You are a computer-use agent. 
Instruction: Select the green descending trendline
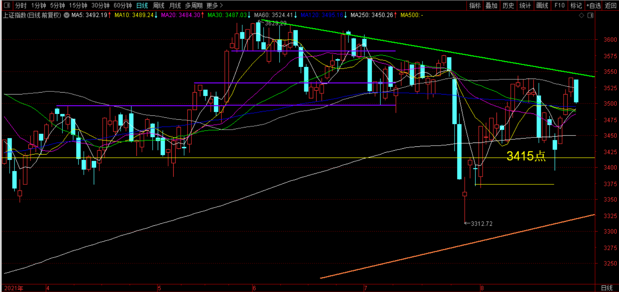click(428, 48)
